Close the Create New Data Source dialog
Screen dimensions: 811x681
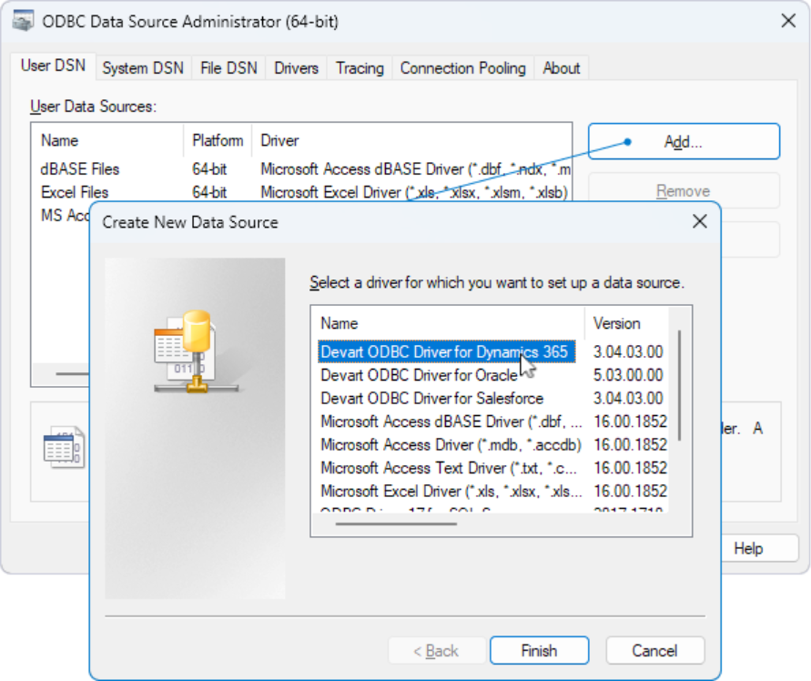[x=699, y=221]
